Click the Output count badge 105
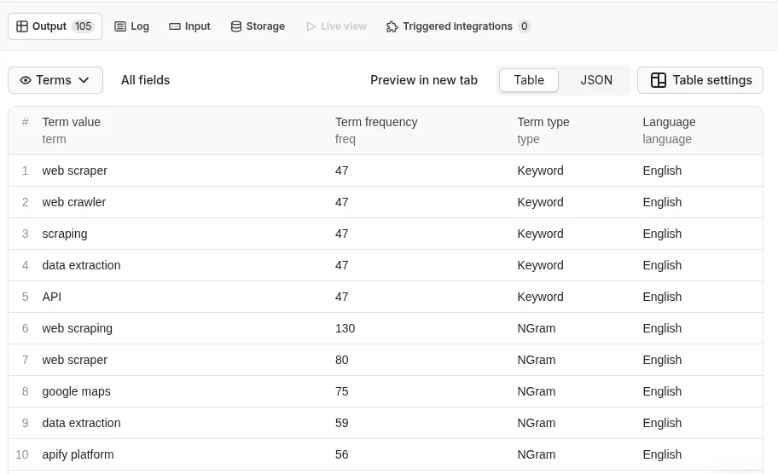Image resolution: width=778 pixels, height=474 pixels. coord(83,26)
